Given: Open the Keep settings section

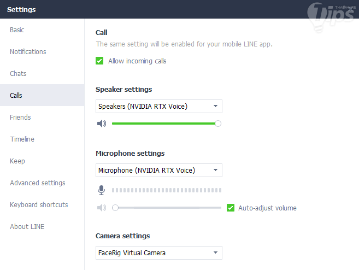Looking at the screenshot, I should pos(42,161).
